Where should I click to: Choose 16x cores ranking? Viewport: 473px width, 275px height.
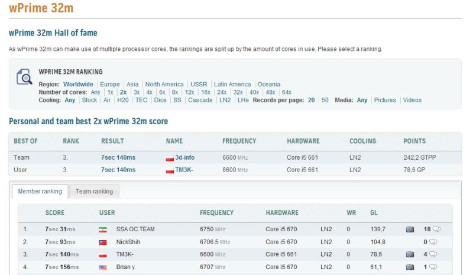(x=206, y=92)
